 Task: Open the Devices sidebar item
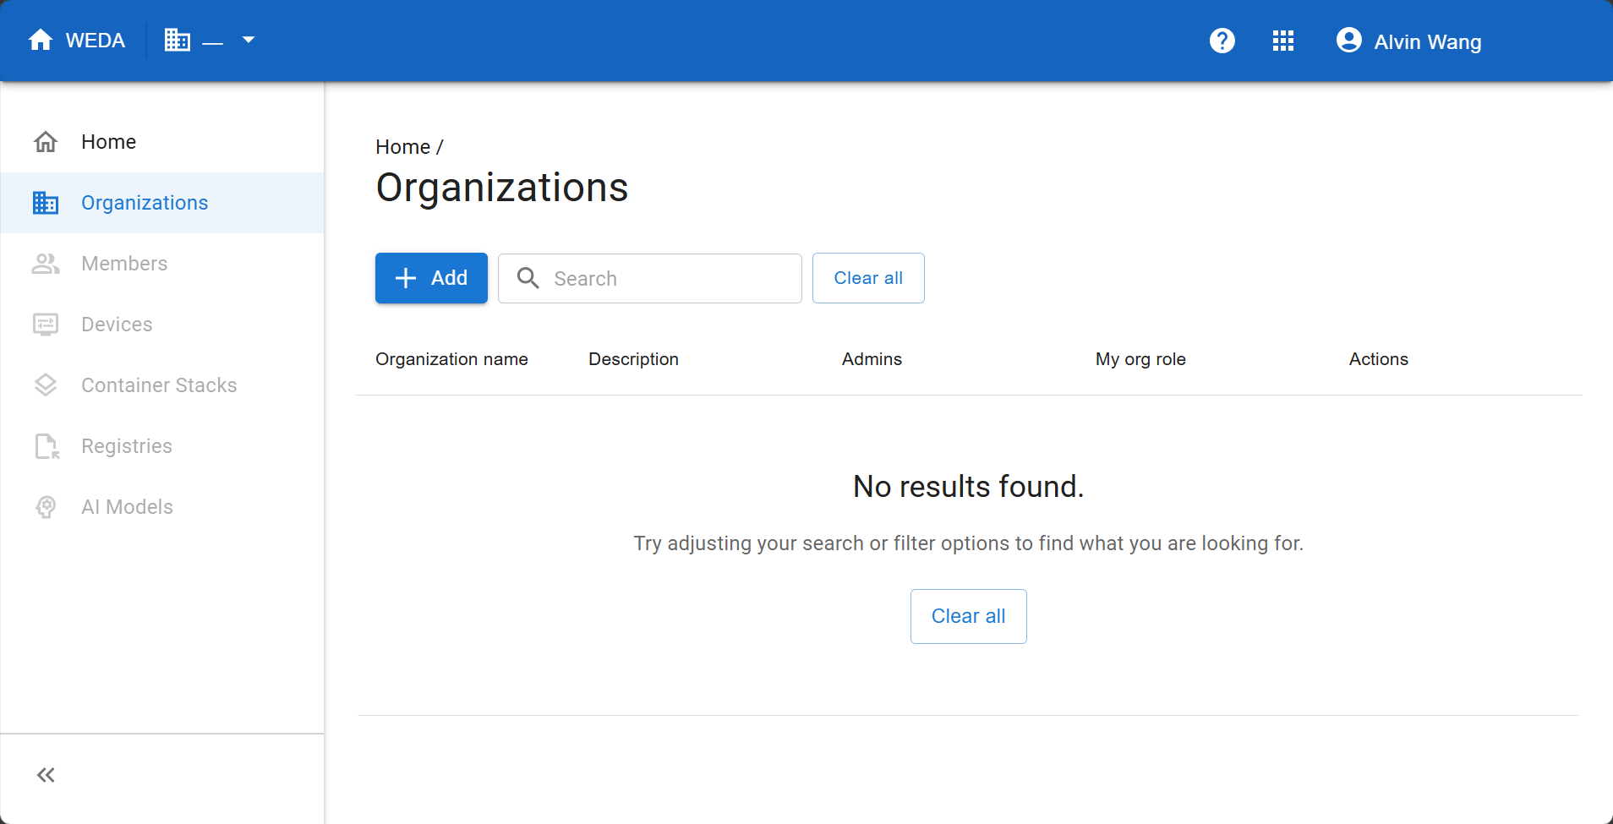(162, 325)
